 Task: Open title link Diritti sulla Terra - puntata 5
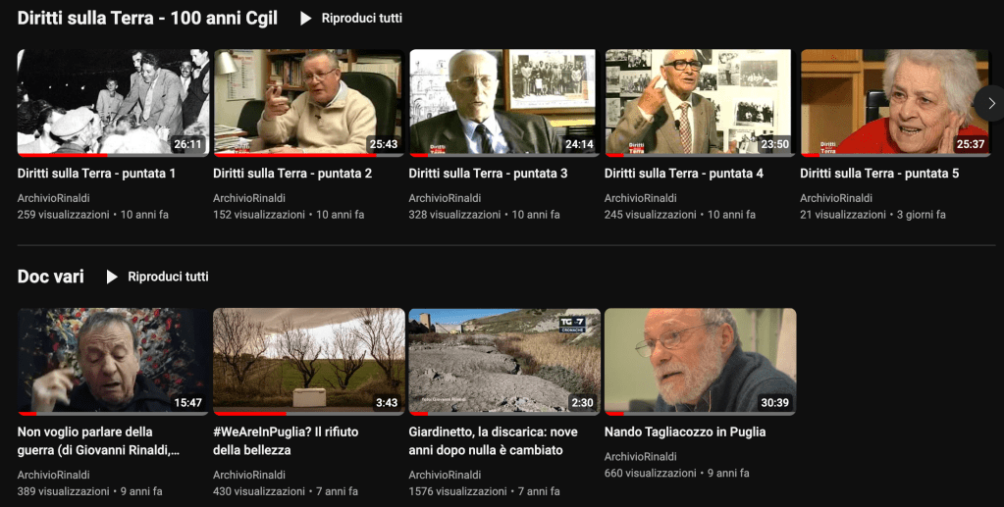coord(879,174)
